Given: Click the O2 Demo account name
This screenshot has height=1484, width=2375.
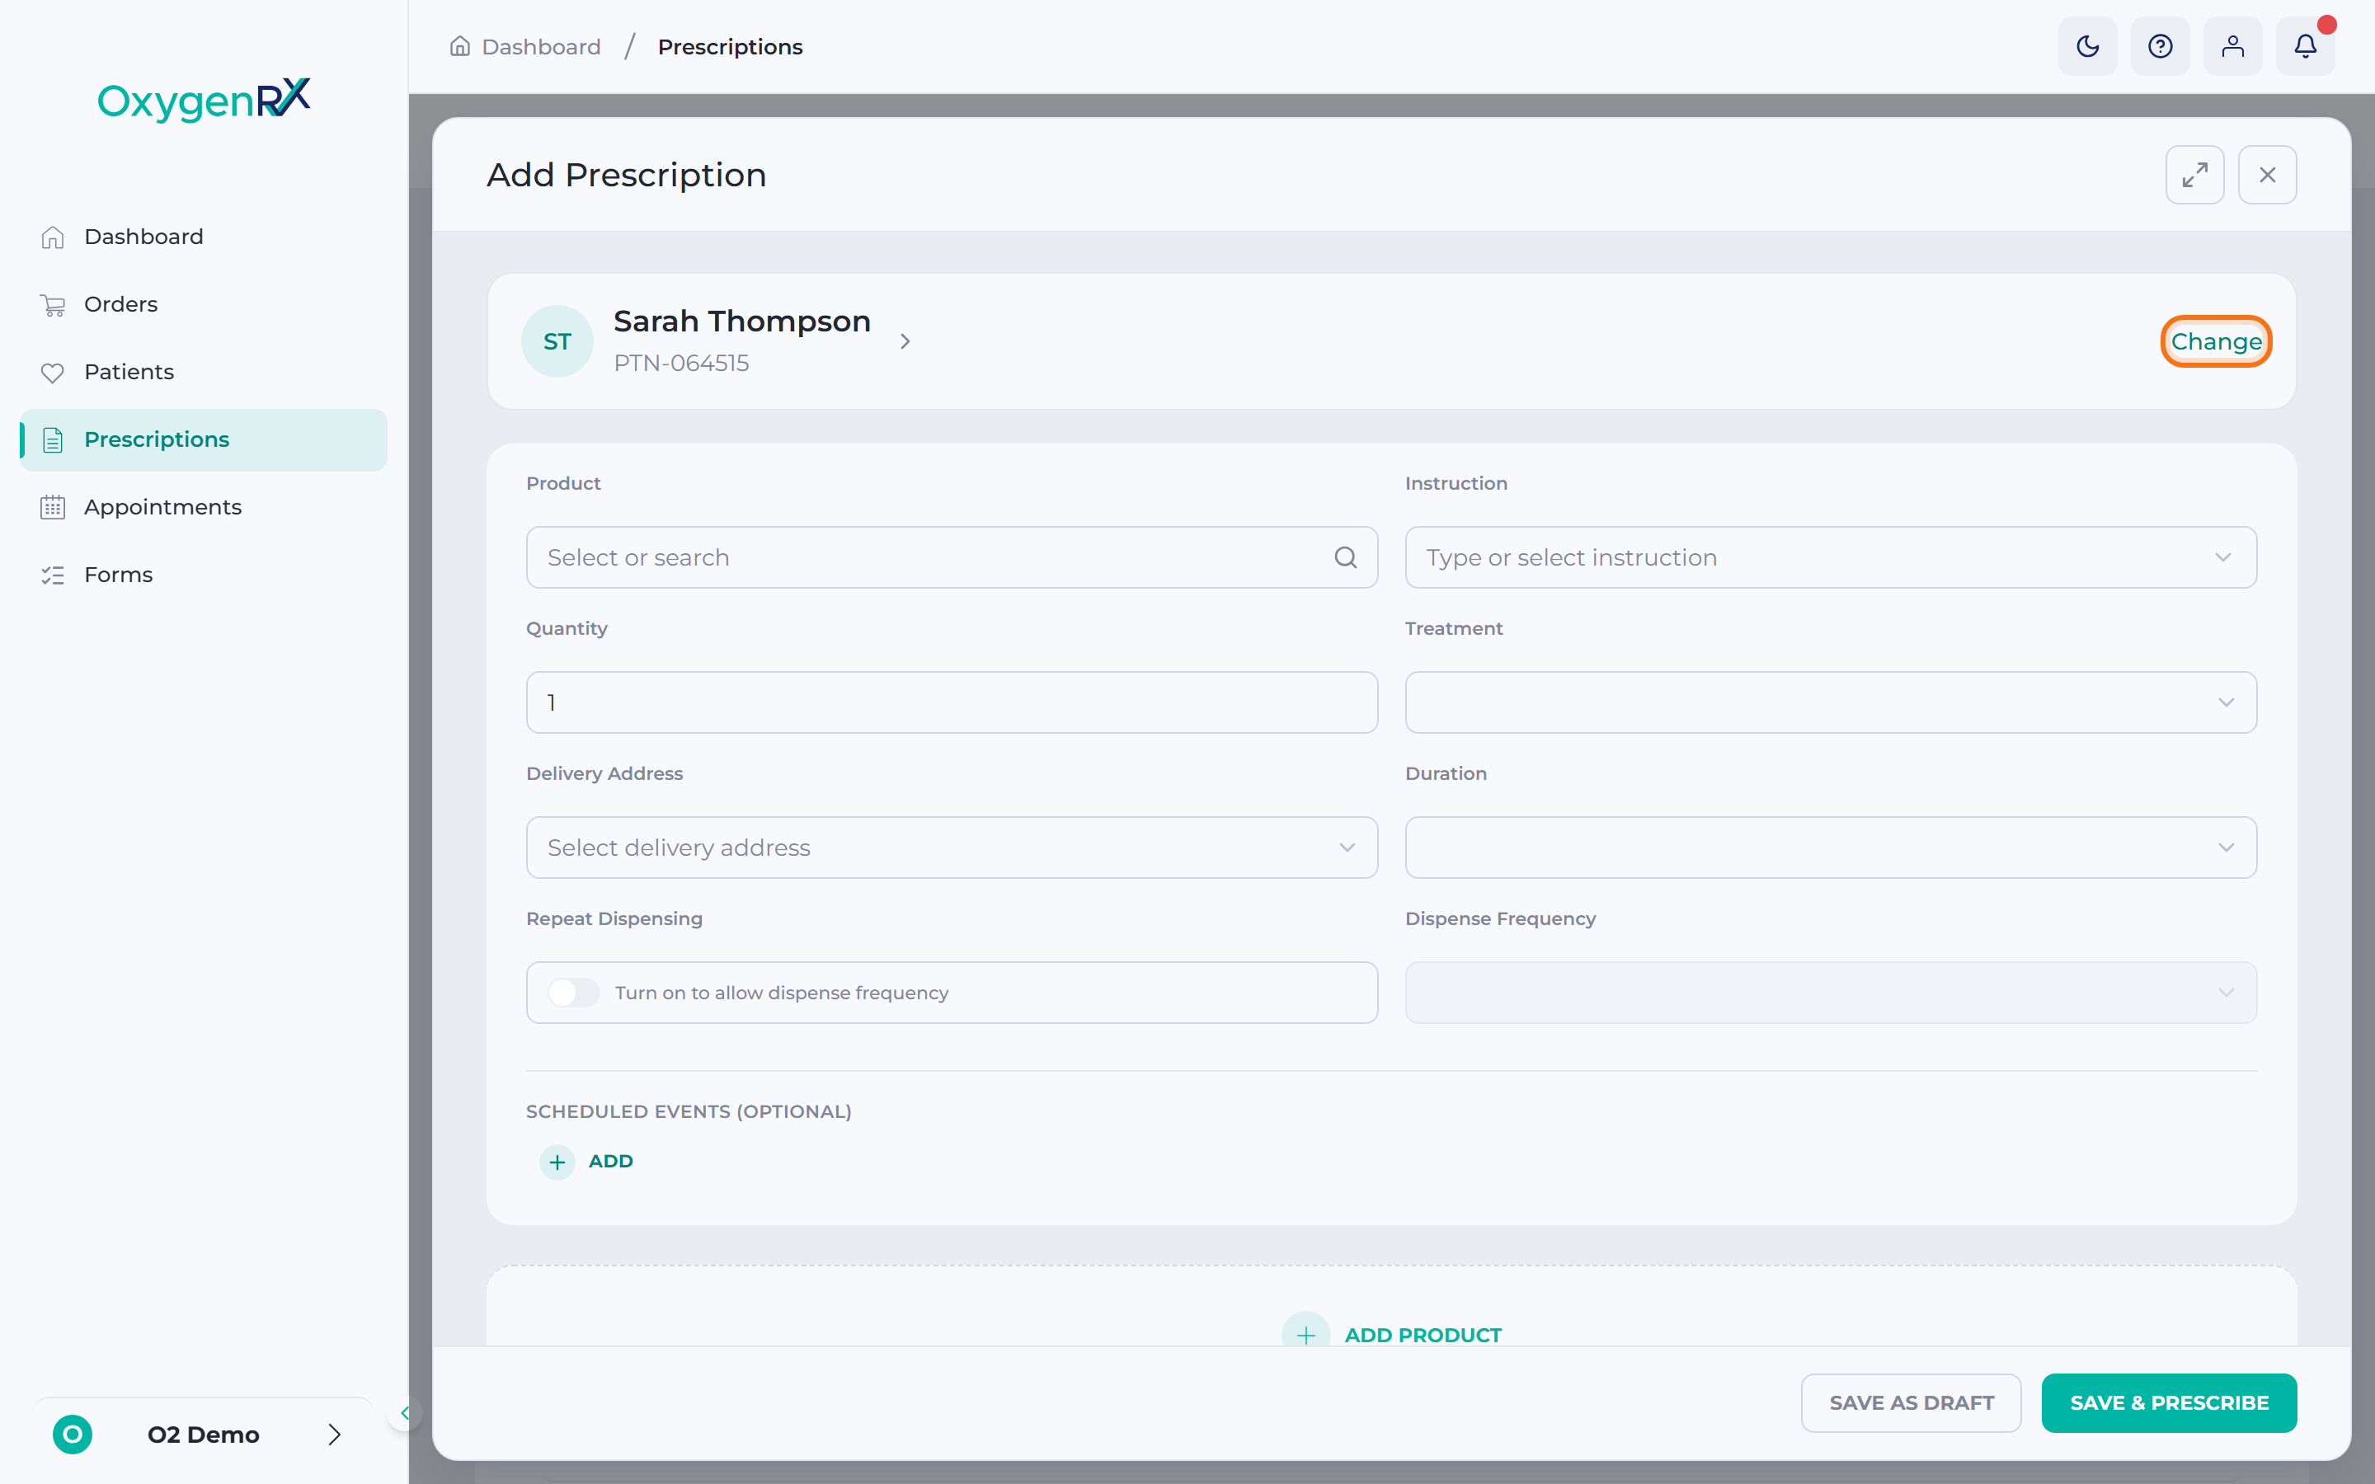Looking at the screenshot, I should [x=203, y=1434].
